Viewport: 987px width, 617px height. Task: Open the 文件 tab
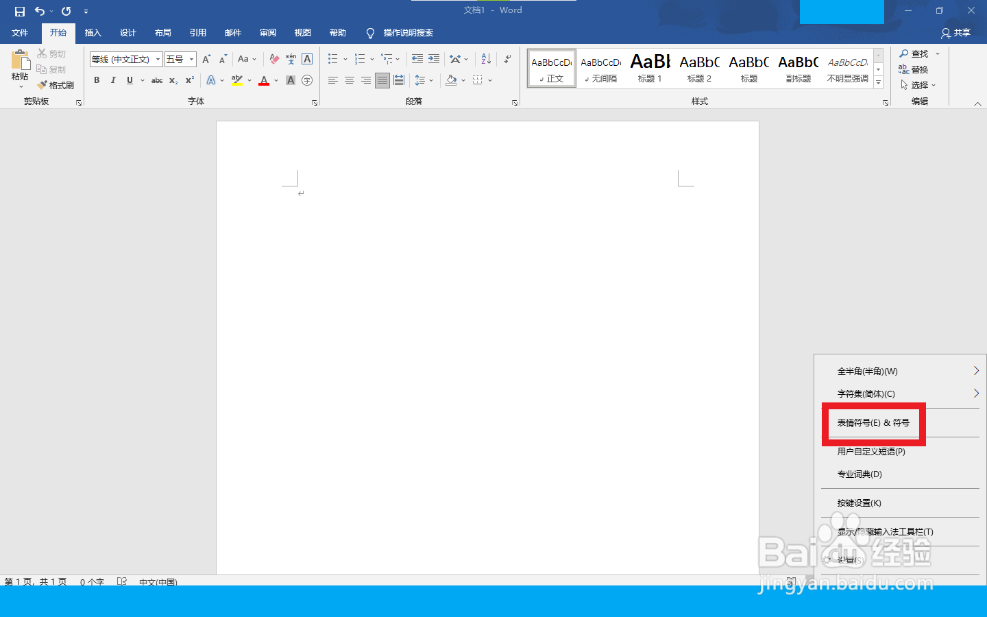(20, 33)
